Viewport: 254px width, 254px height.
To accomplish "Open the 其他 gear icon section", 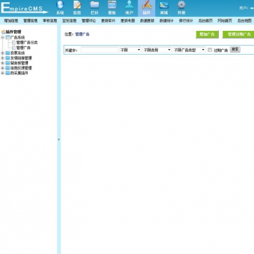I will [181, 8].
